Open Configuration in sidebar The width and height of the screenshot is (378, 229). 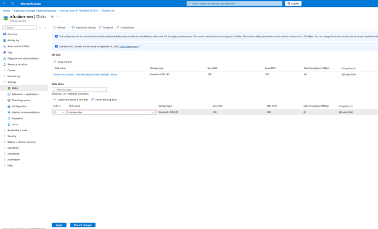(x=19, y=106)
